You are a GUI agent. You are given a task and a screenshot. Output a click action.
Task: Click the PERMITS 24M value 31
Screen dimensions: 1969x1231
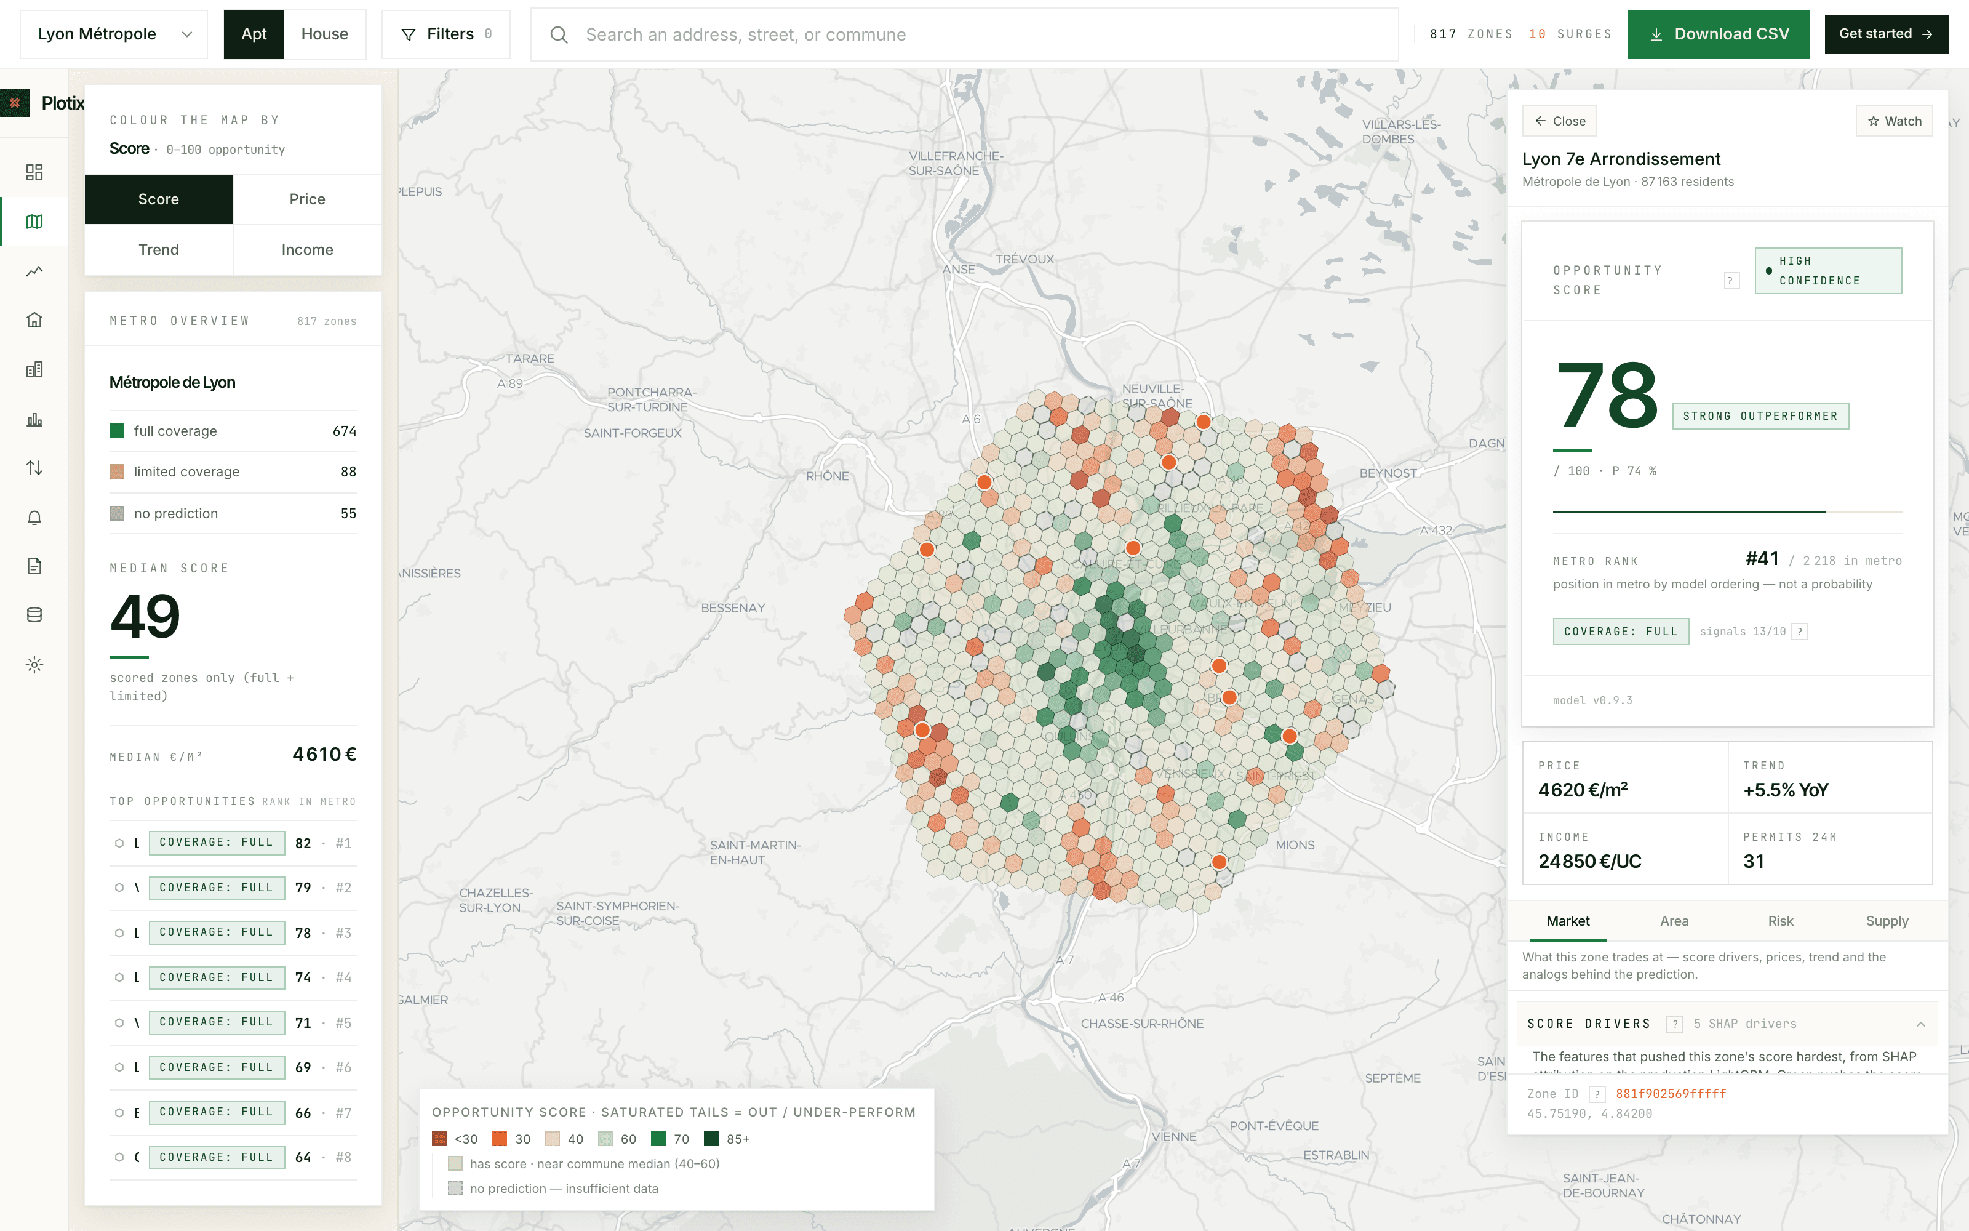(x=1754, y=861)
